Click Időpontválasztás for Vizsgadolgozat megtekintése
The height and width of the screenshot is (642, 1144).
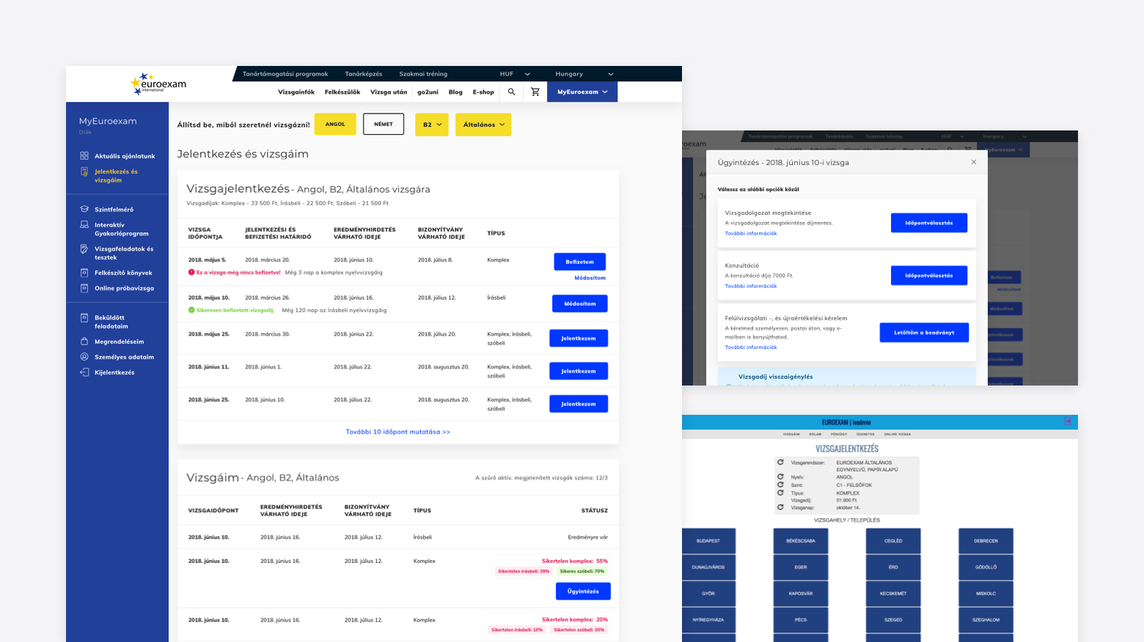tap(929, 223)
